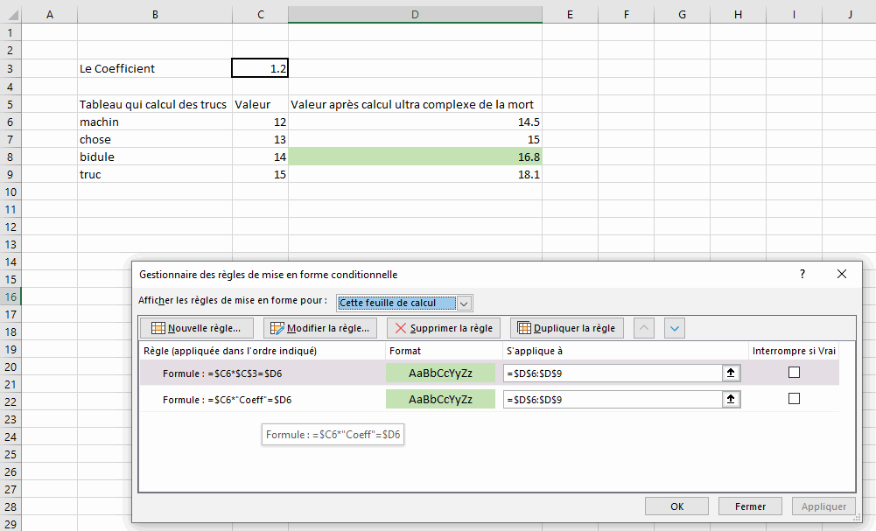Check Interrompre si Vrai for first rule
The image size is (876, 531).
(x=794, y=372)
